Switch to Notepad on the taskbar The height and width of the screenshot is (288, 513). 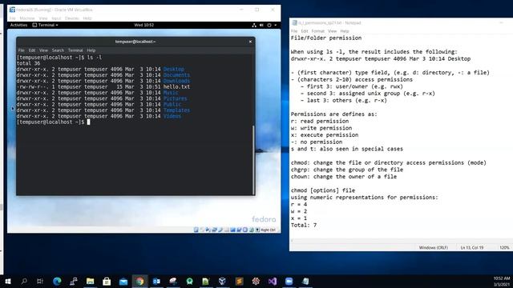[305, 281]
